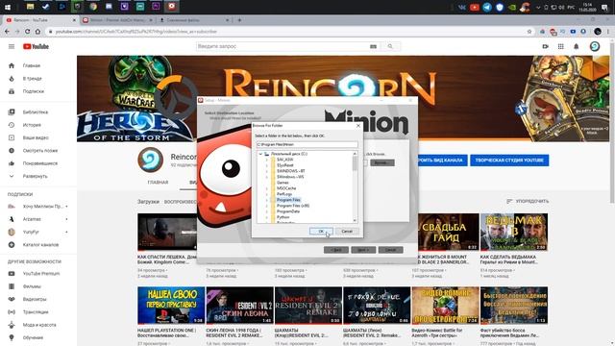Screen dimensions: 615x346
Task: Switch to the downloads browser tab
Action: (x=194, y=19)
